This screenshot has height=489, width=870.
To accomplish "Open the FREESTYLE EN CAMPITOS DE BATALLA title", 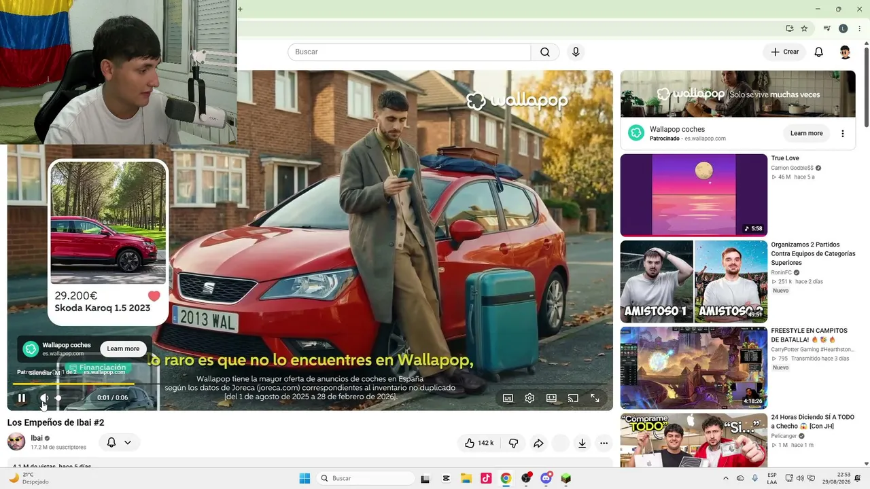I will click(x=810, y=336).
